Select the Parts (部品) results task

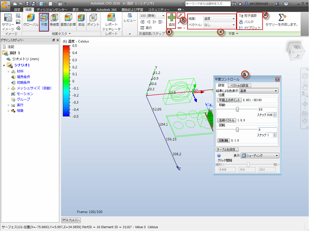click(x=81, y=20)
